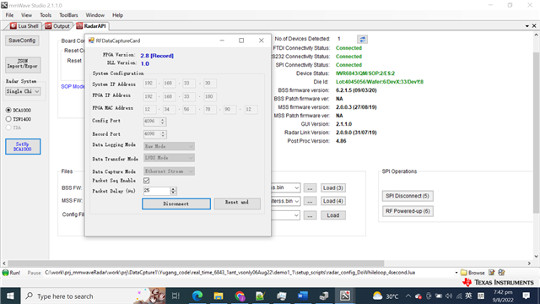Browse for the MSS FW file
The height and width of the screenshot is (304, 540).
(310, 201)
